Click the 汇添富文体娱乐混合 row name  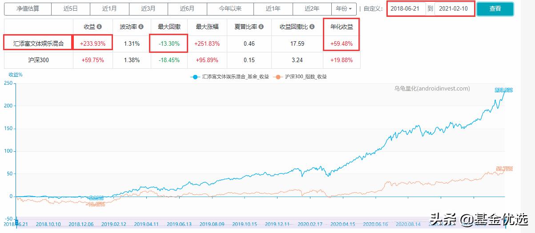click(x=39, y=43)
